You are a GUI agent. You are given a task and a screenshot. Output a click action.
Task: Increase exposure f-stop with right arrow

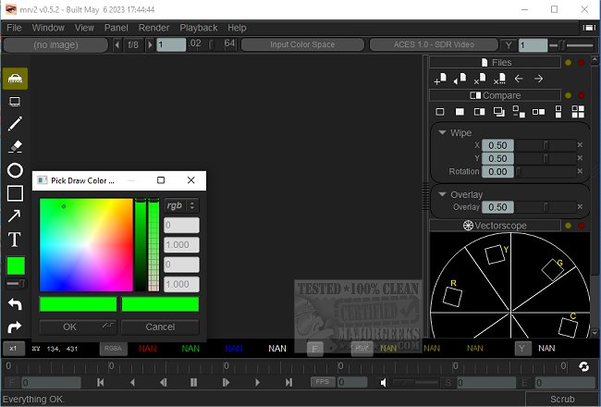tap(150, 45)
